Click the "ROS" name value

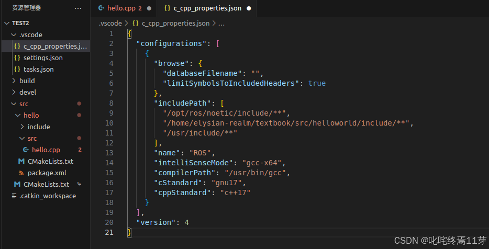[x=200, y=153]
